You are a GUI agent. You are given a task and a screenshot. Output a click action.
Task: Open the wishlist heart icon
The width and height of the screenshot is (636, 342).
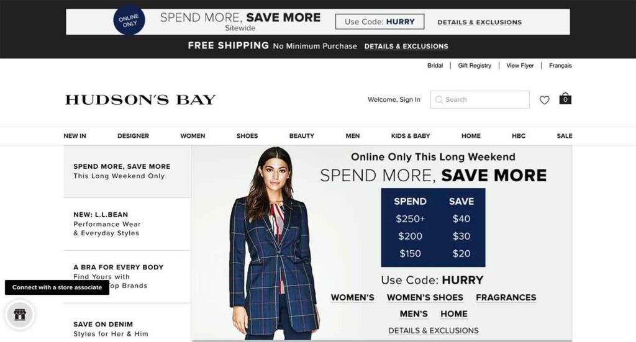click(544, 100)
